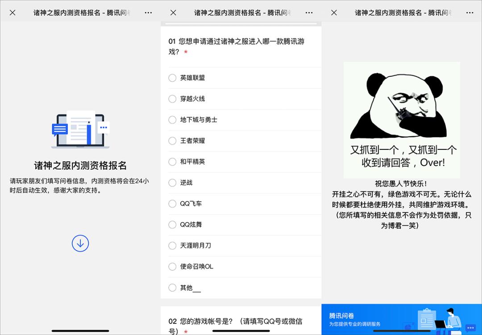
Task: Open the more options icon on the middle panel
Action: pyautogui.click(x=308, y=12)
